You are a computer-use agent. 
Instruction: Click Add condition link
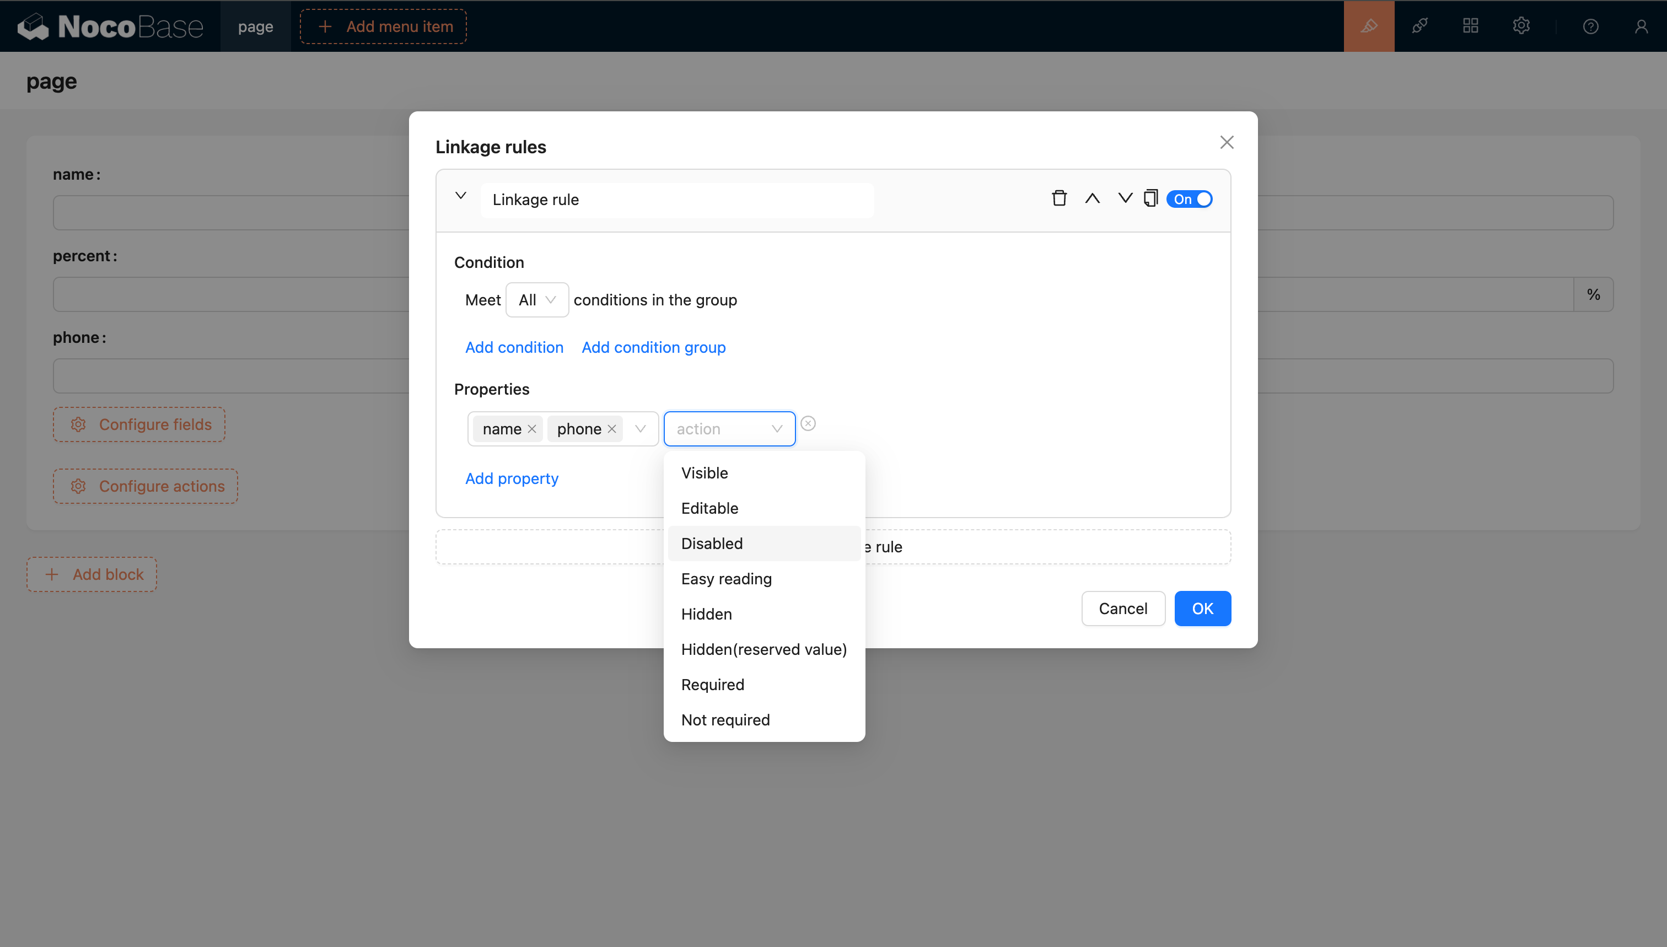(514, 347)
